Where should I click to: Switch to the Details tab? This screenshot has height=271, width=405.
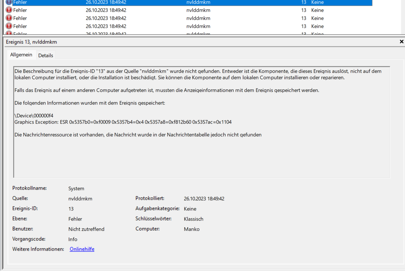pyautogui.click(x=46, y=55)
